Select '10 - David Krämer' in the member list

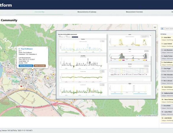pos(167,88)
